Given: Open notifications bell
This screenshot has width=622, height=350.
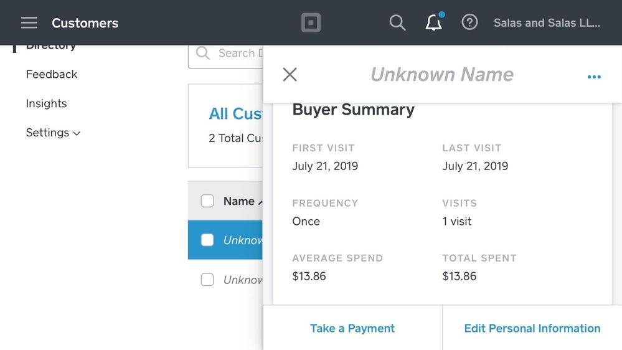Looking at the screenshot, I should [x=433, y=23].
